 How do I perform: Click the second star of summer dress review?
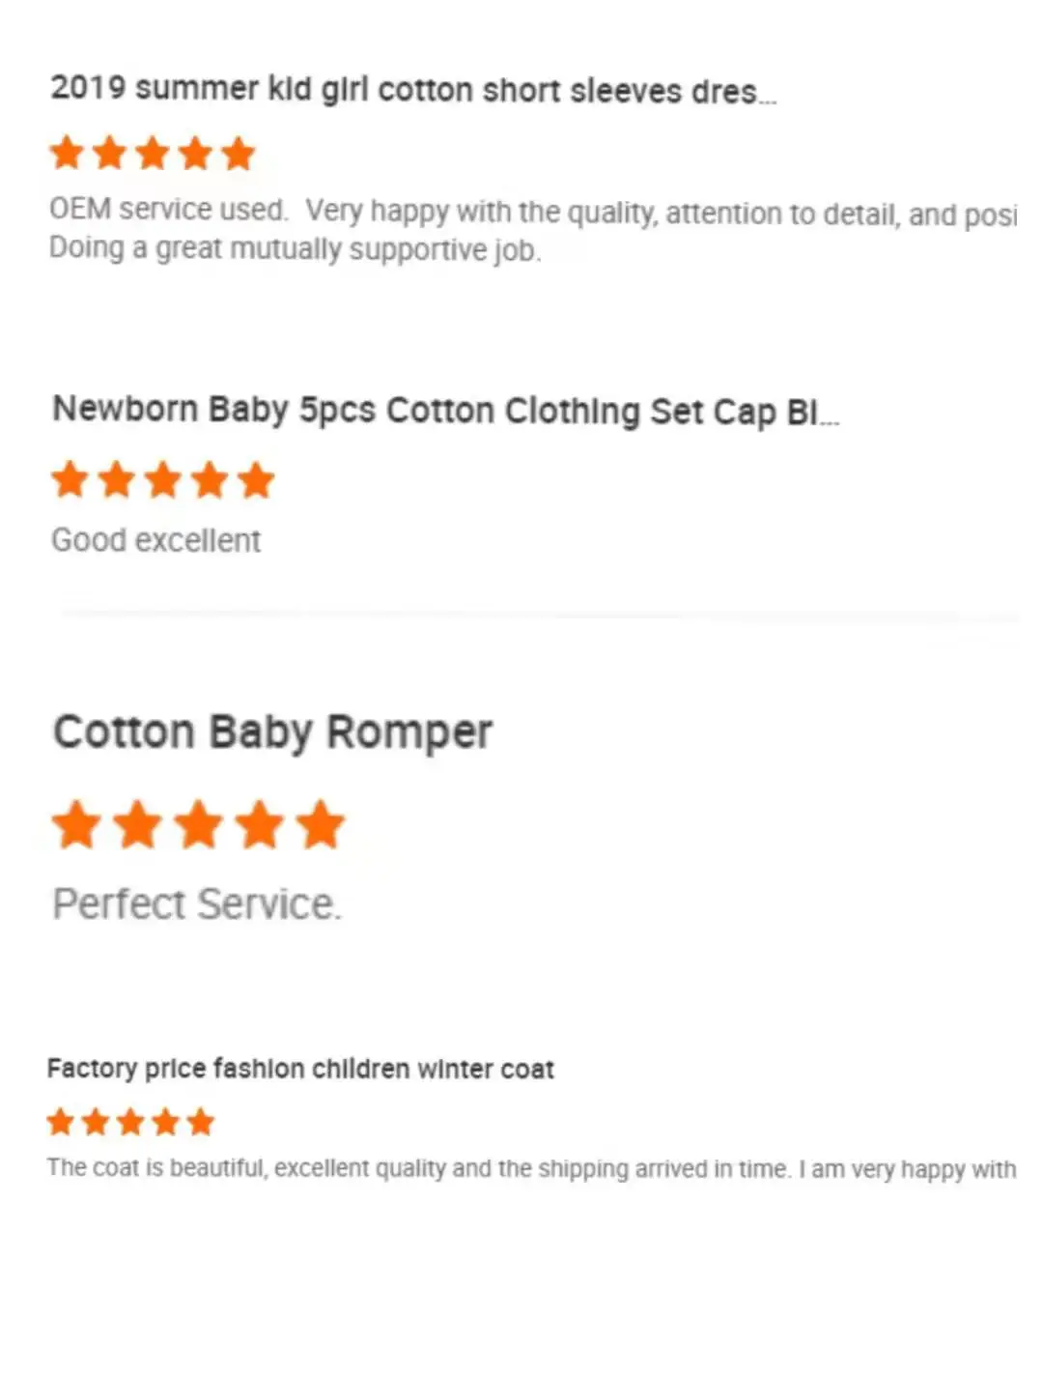coord(109,153)
